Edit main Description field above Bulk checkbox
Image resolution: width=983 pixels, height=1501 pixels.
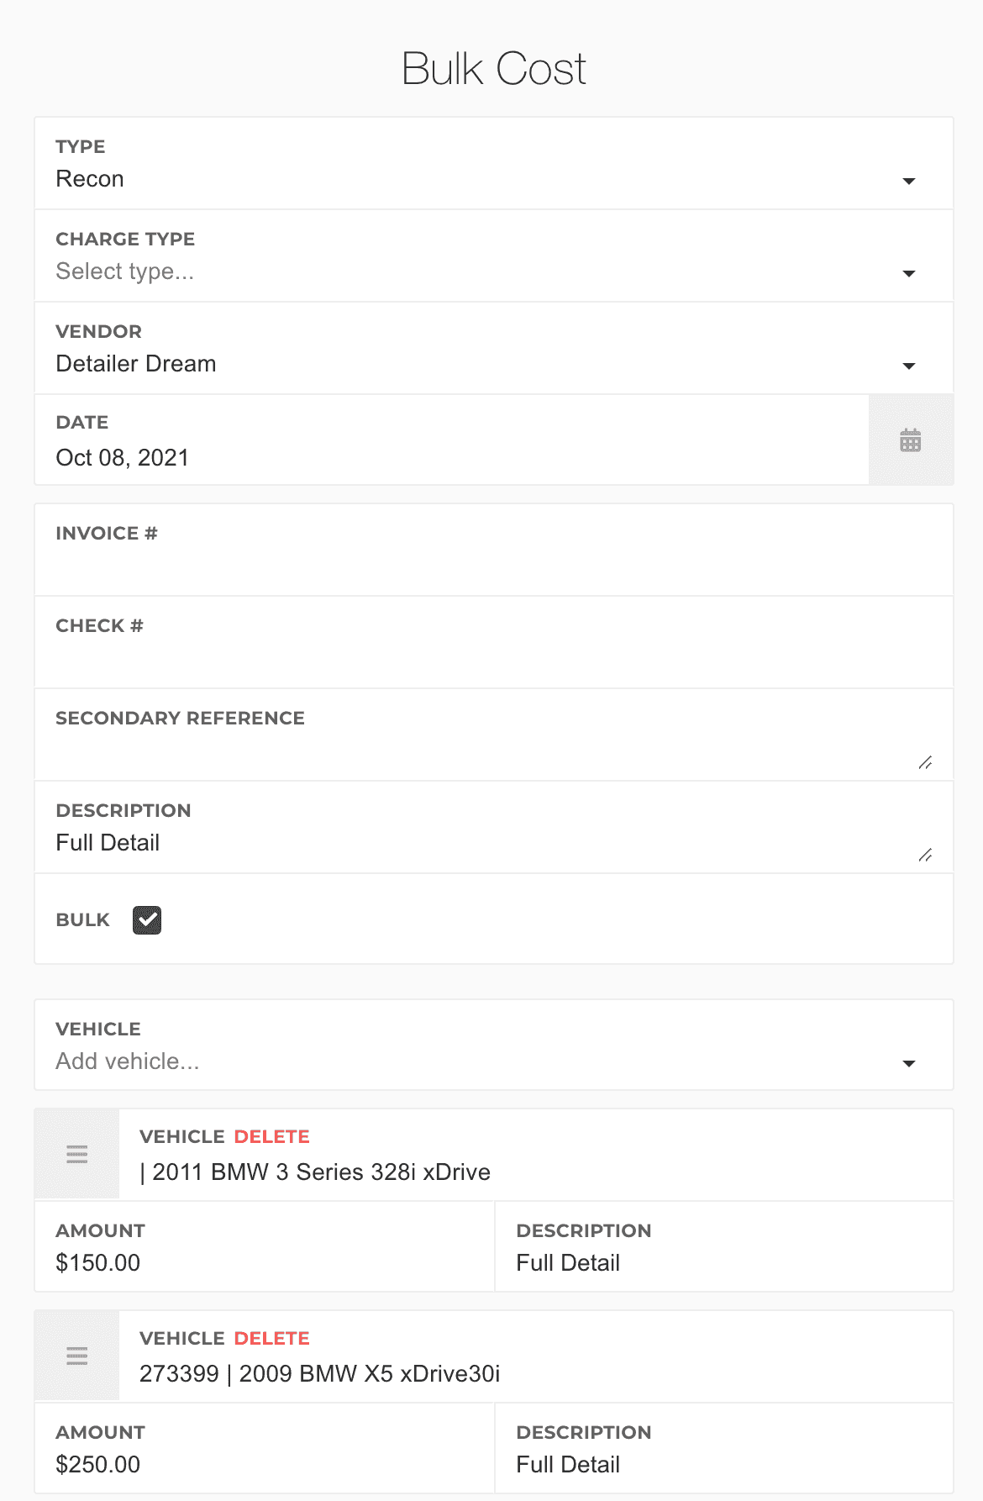(479, 842)
